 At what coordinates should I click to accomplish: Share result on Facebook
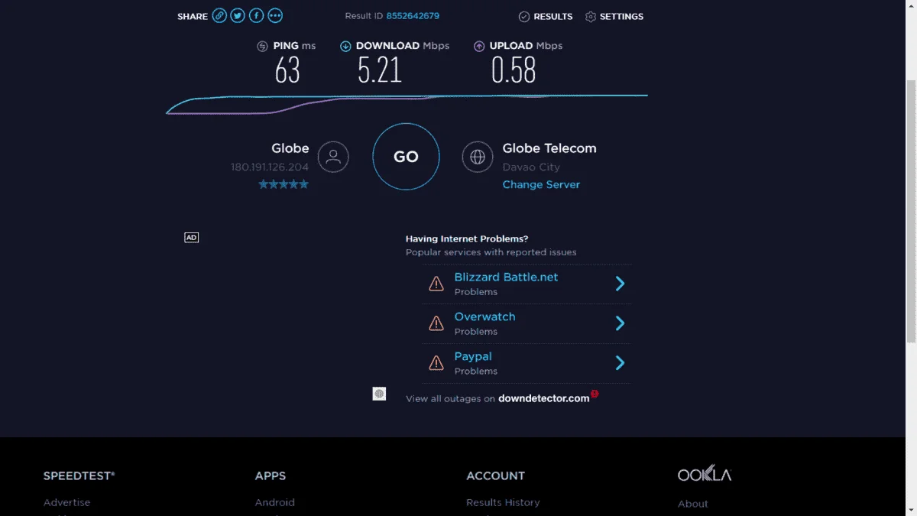click(x=257, y=16)
